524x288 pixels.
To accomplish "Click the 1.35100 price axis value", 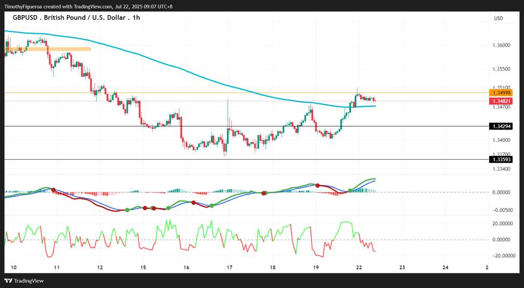I will [x=501, y=88].
